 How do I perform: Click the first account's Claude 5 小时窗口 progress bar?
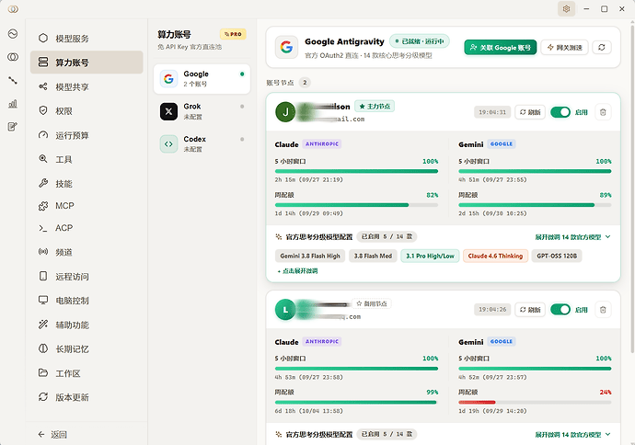pyautogui.click(x=356, y=171)
